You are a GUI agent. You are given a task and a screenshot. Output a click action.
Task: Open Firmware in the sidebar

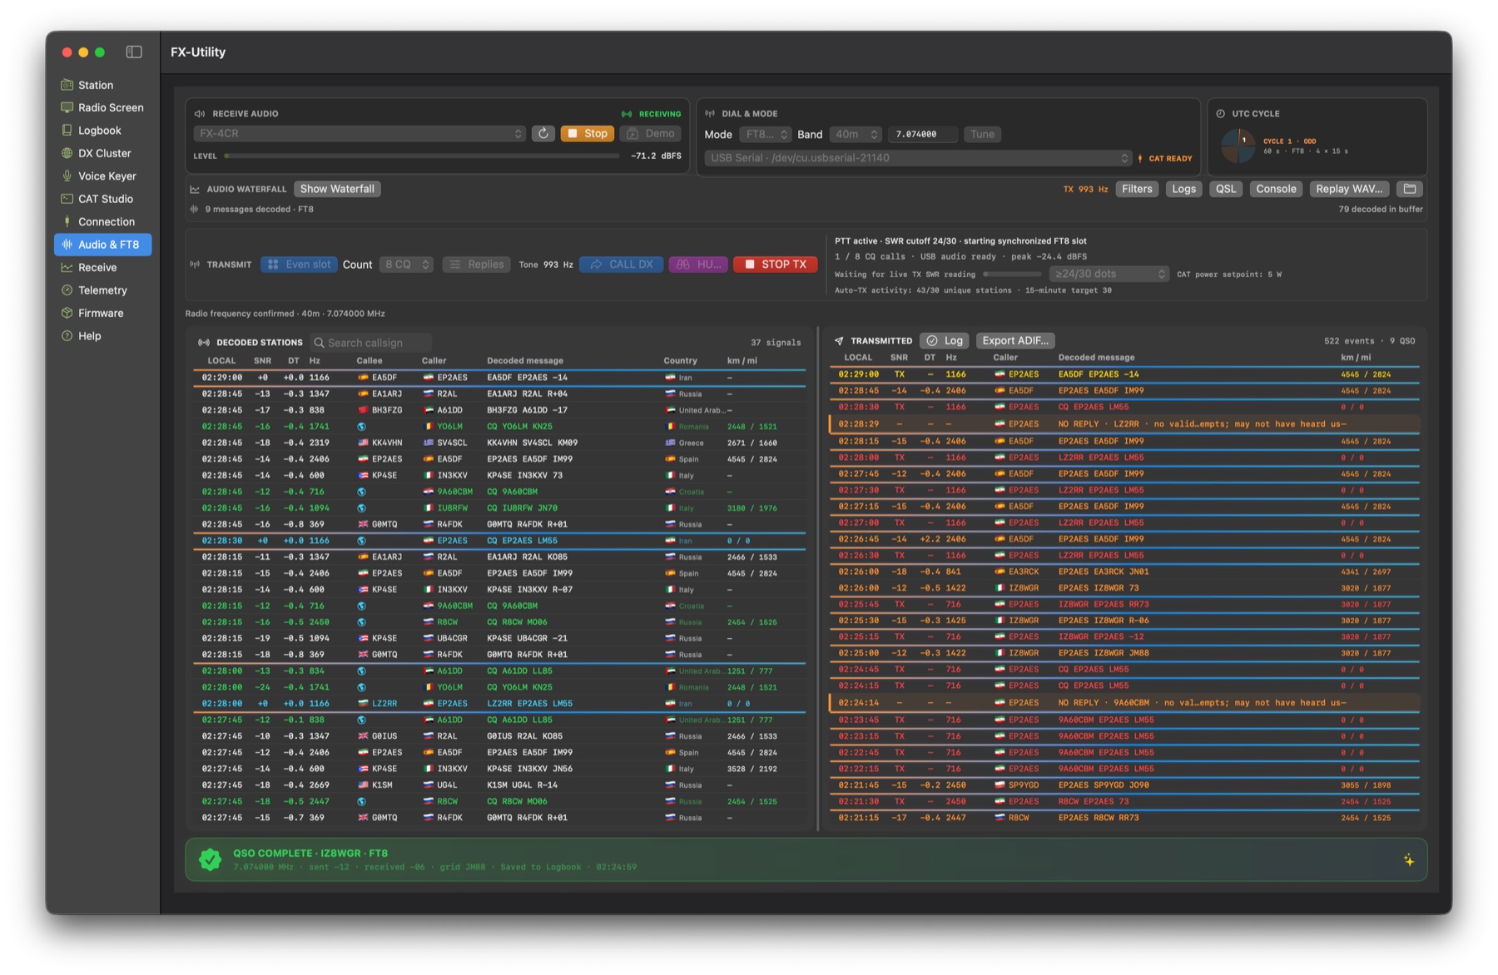103,313
